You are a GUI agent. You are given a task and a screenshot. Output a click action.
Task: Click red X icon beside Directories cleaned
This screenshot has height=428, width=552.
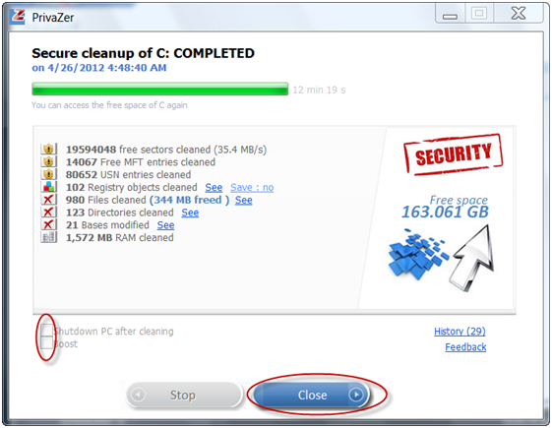click(x=48, y=213)
